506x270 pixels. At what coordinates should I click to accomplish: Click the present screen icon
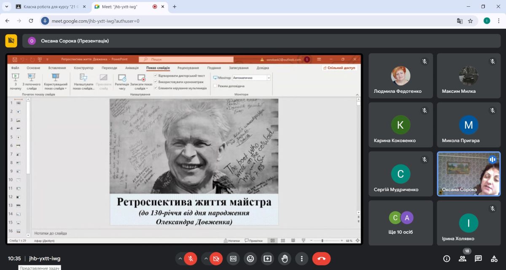[267, 259]
